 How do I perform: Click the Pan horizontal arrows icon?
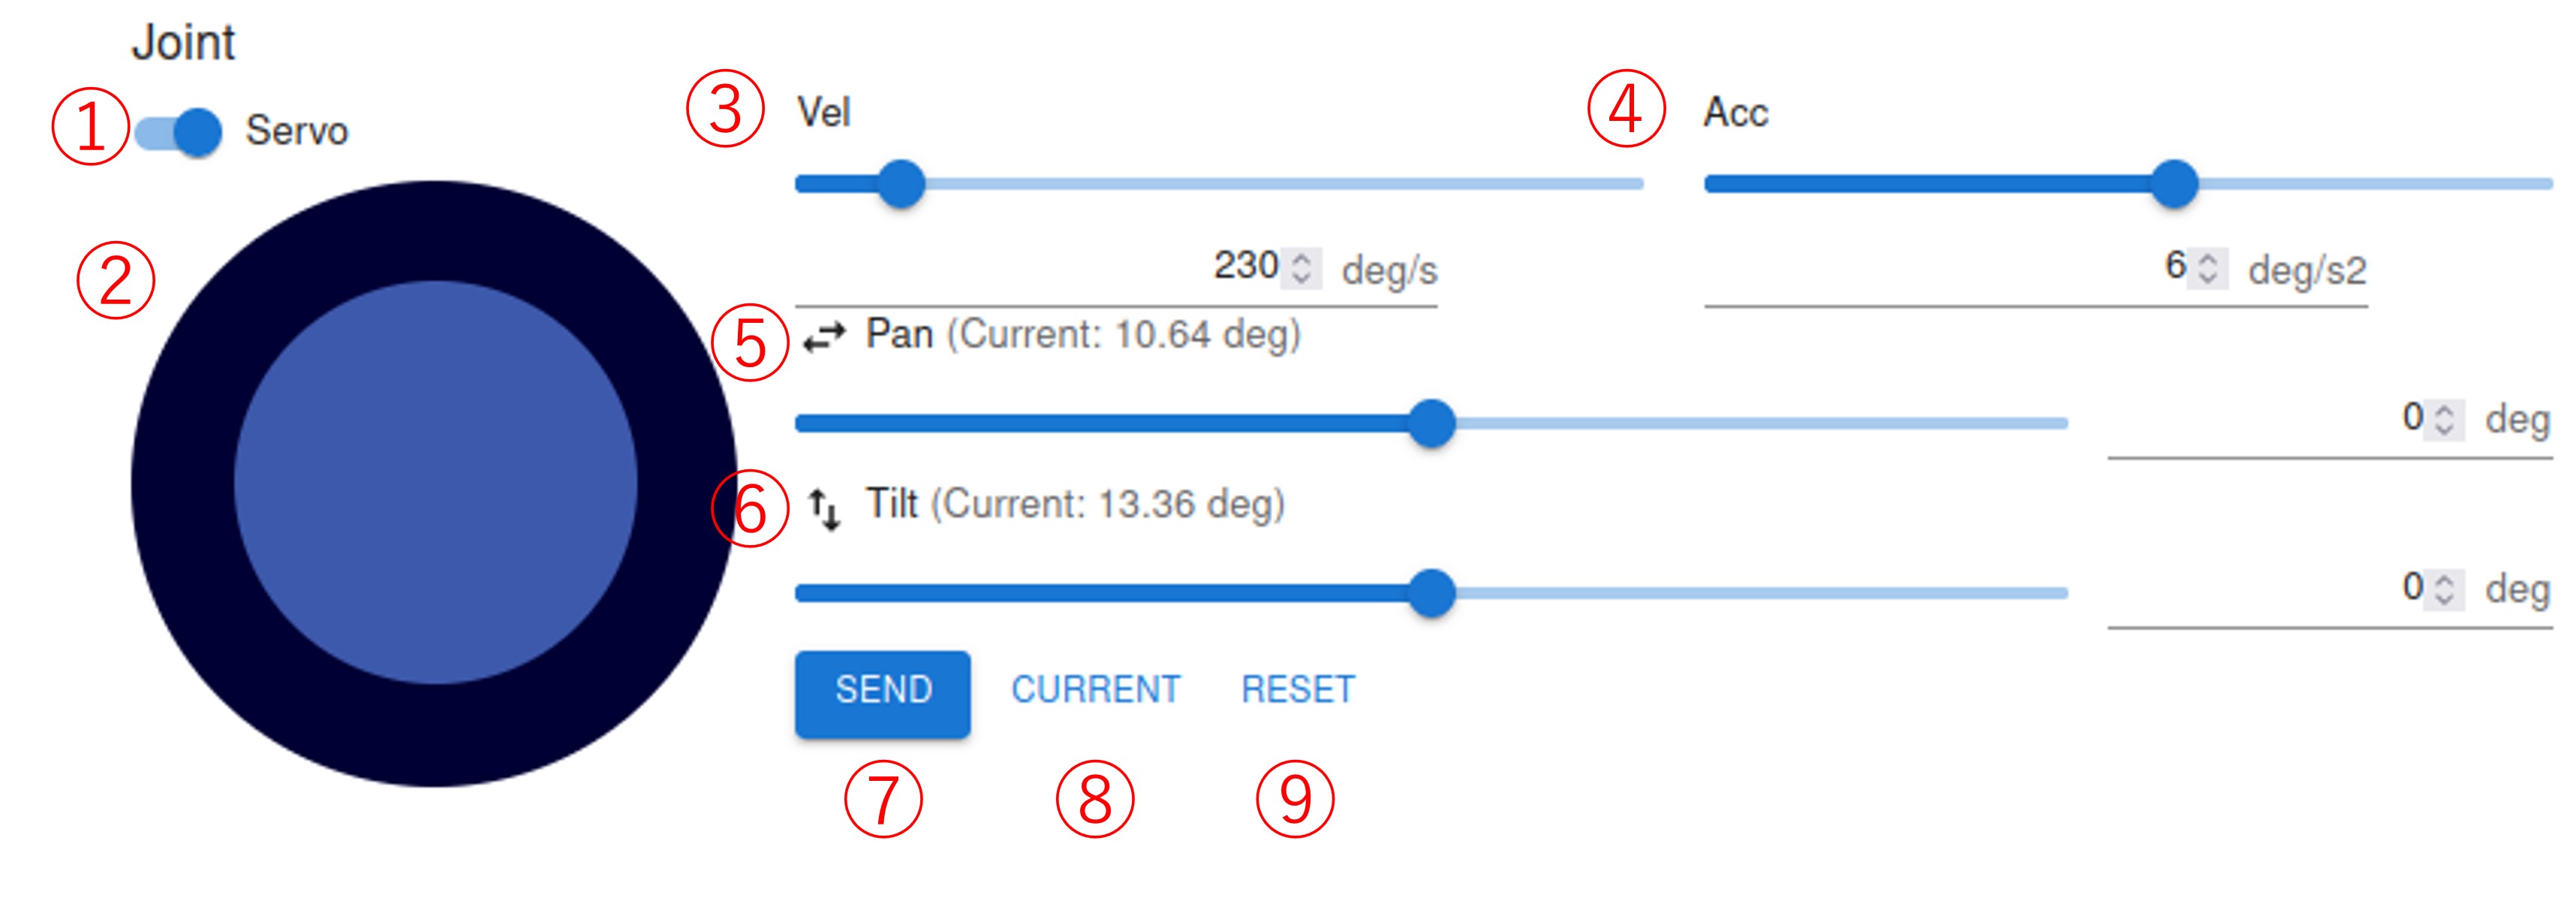tap(824, 336)
